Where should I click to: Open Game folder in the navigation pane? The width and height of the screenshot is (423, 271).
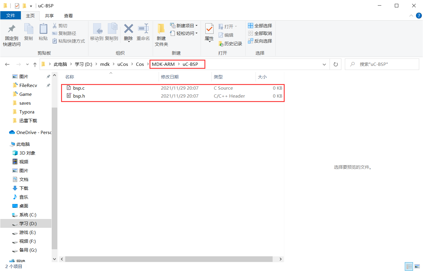[26, 94]
